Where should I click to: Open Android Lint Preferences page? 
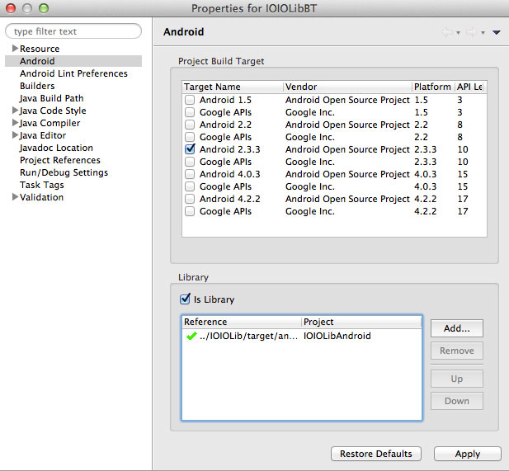tap(73, 73)
